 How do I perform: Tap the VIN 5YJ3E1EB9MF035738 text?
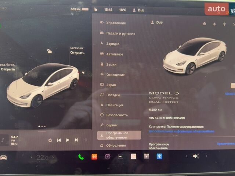[x=167, y=118]
